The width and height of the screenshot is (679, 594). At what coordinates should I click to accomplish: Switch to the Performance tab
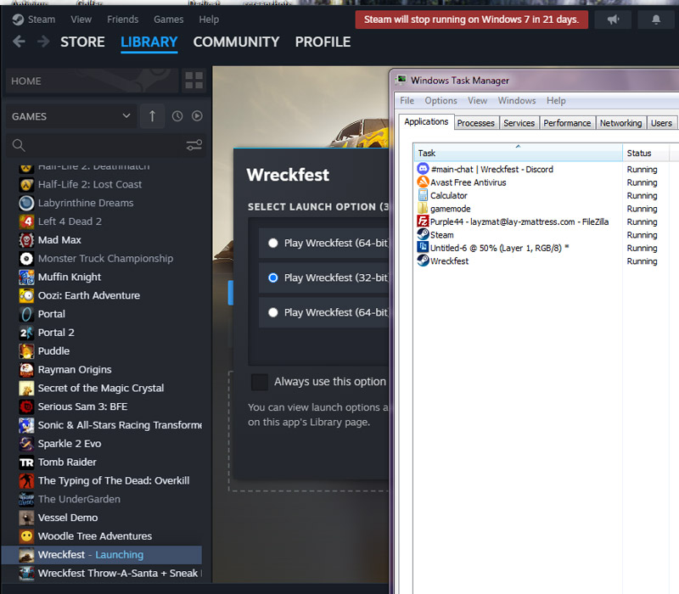pyautogui.click(x=567, y=123)
